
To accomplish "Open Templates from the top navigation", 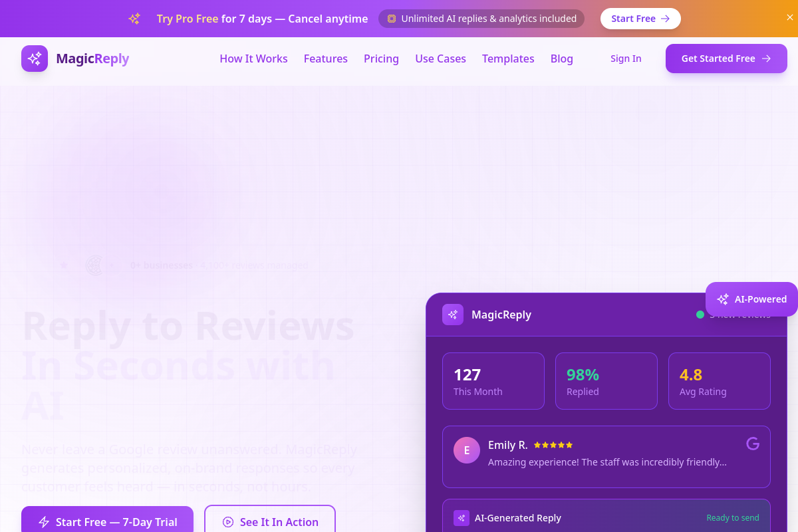I will 508,59.
